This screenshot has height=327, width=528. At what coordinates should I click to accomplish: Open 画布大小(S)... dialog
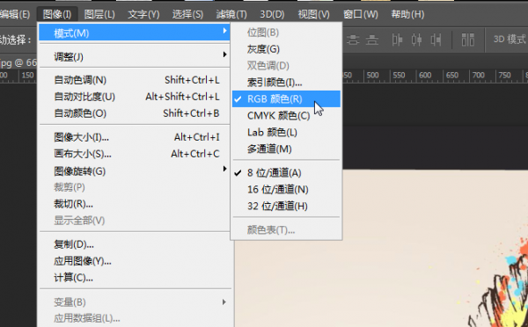click(135, 154)
